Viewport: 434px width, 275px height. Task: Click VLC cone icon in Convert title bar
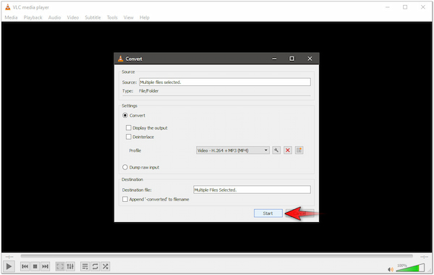(120, 59)
